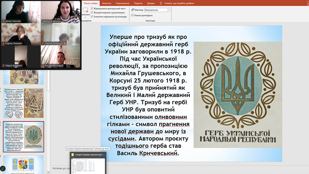
Task: Open the Подання ribbon tab
Action: (x=138, y=3)
